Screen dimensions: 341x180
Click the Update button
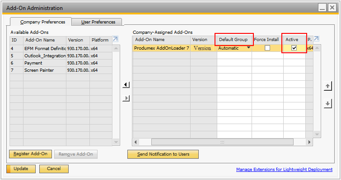tap(21, 169)
